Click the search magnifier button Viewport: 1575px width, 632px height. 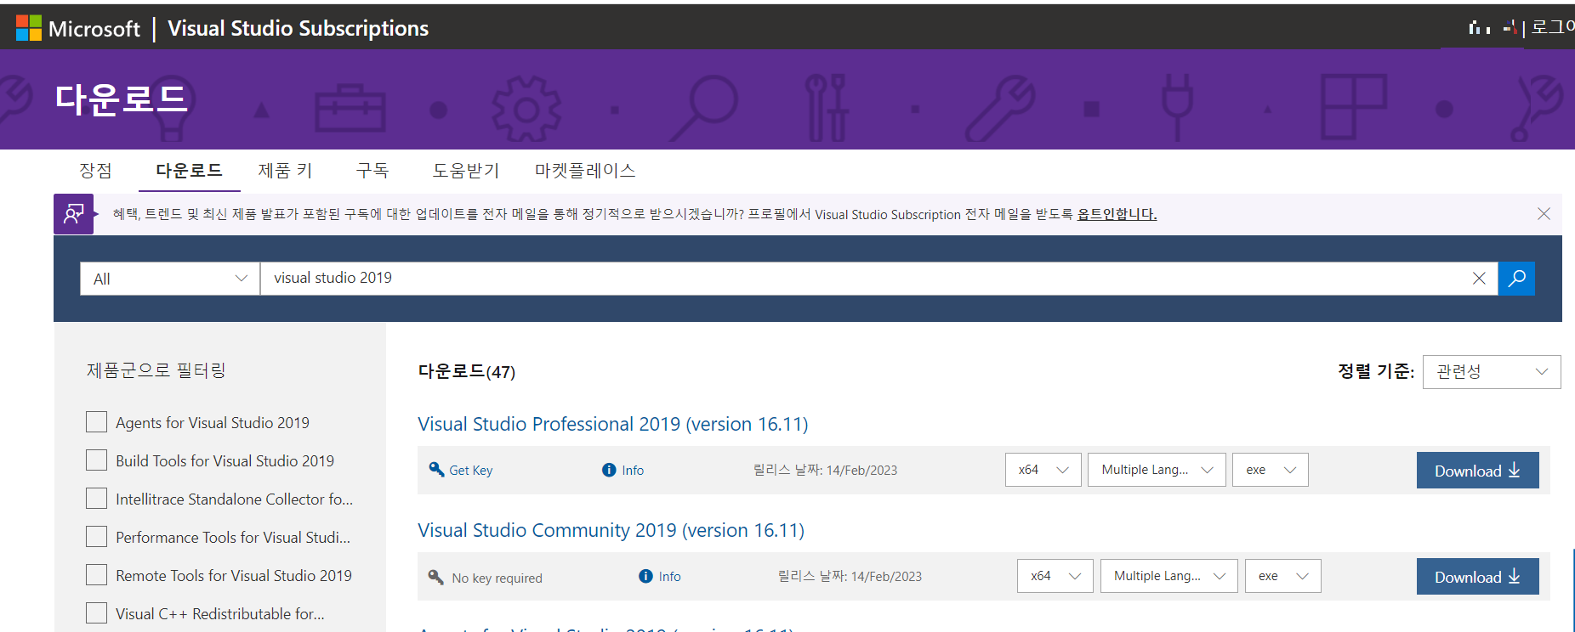[1516, 279]
